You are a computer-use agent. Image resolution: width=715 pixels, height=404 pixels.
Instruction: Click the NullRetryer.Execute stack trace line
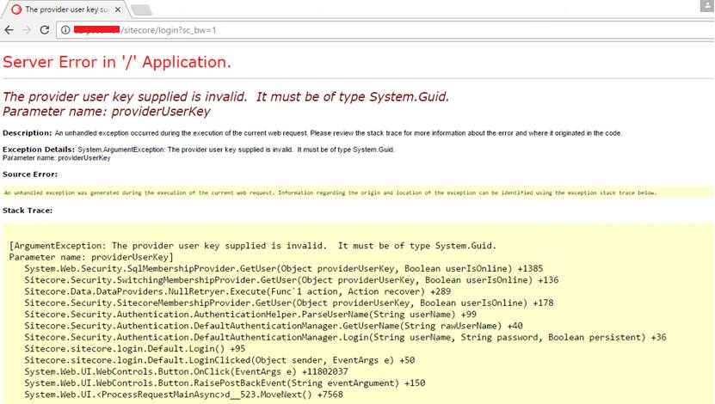coord(237,291)
